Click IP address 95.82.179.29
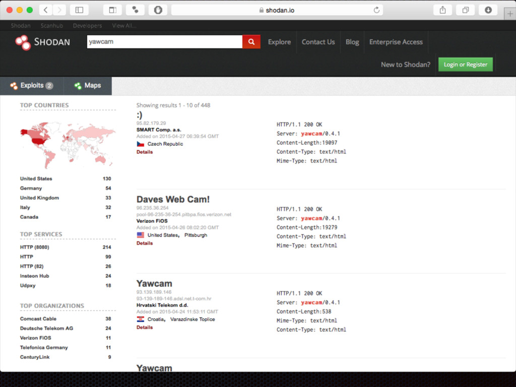Viewport: 516px width, 387px height. 151,123
